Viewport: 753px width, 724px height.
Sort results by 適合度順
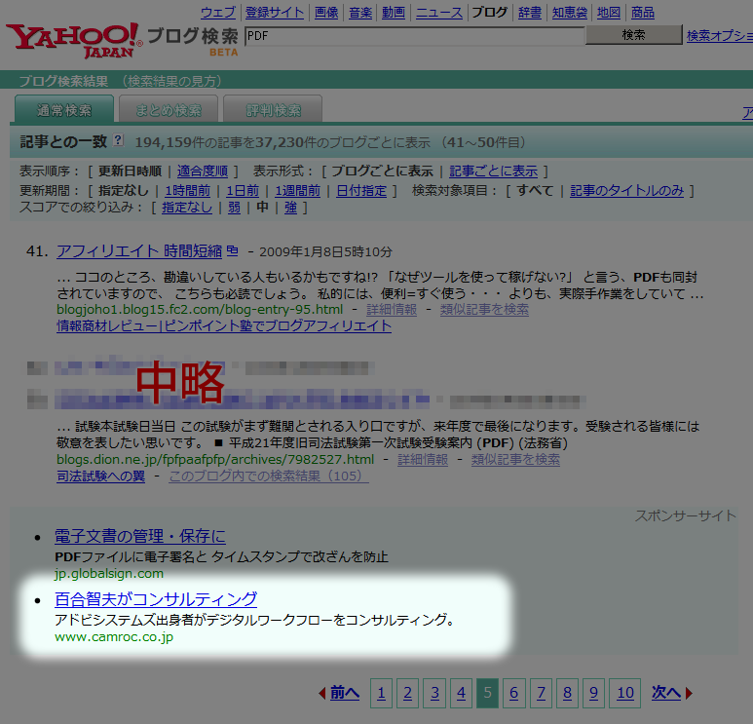[x=203, y=171]
